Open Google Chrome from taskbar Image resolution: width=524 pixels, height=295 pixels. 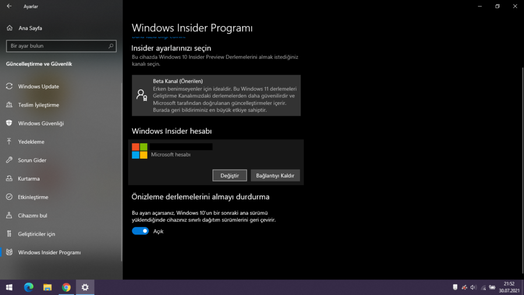(x=66, y=287)
